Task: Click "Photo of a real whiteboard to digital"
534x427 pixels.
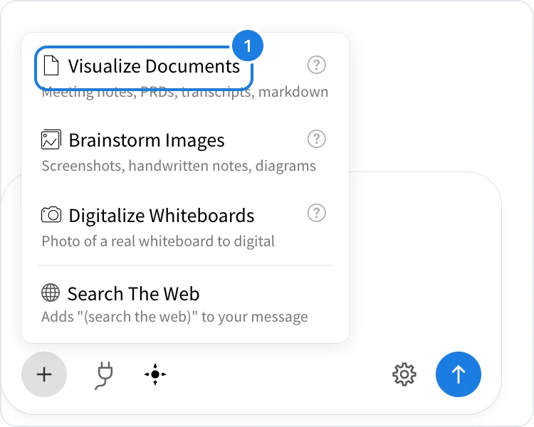Action: click(x=158, y=241)
